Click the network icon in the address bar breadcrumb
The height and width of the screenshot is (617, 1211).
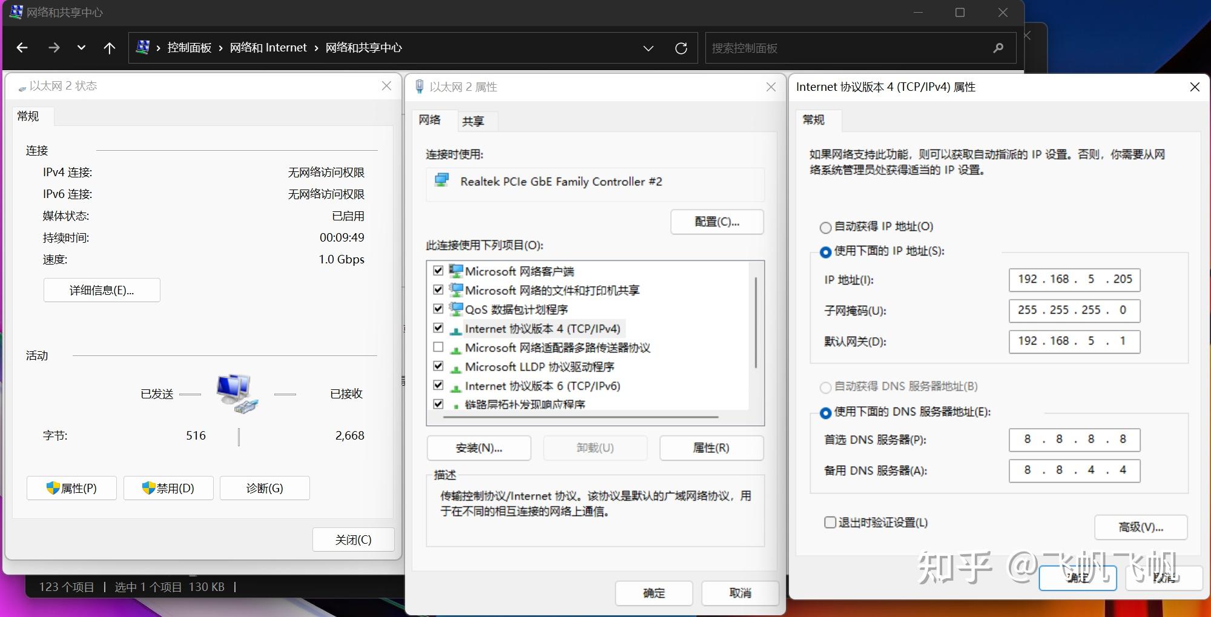pyautogui.click(x=142, y=47)
